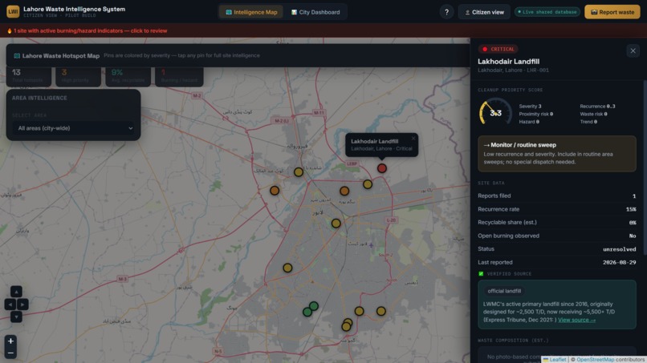Click the Live shared database badge
This screenshot has height=363, width=647.
point(547,12)
